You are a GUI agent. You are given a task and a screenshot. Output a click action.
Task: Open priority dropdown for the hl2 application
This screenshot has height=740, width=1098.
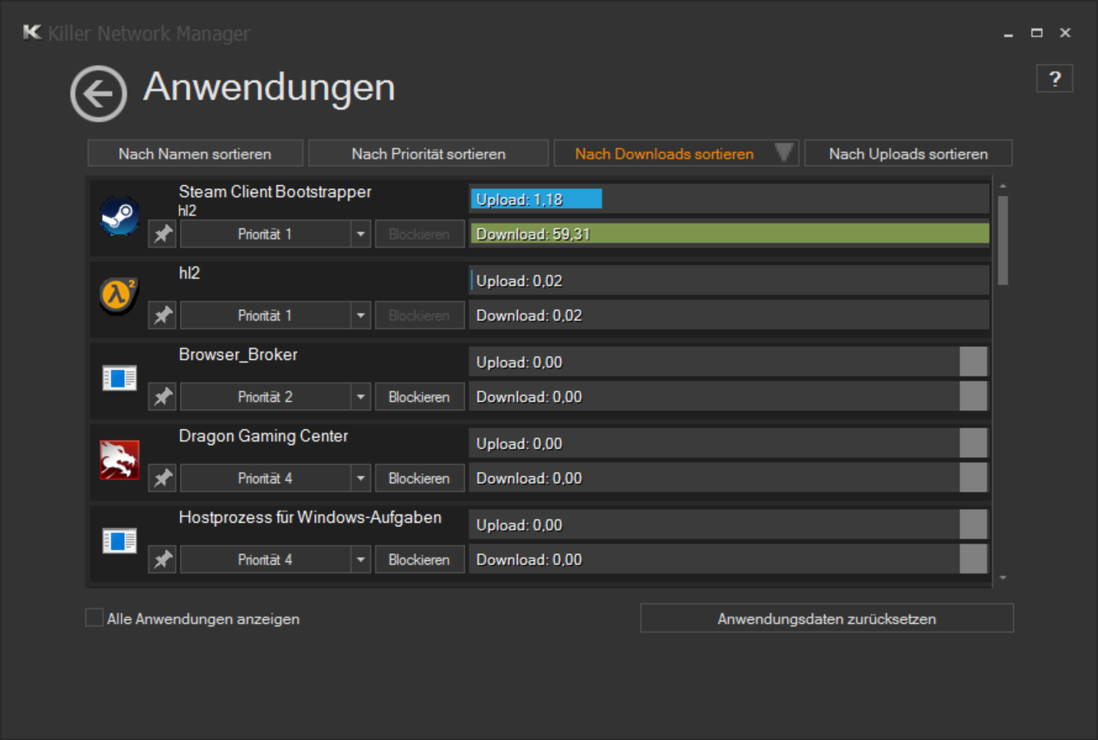(361, 316)
